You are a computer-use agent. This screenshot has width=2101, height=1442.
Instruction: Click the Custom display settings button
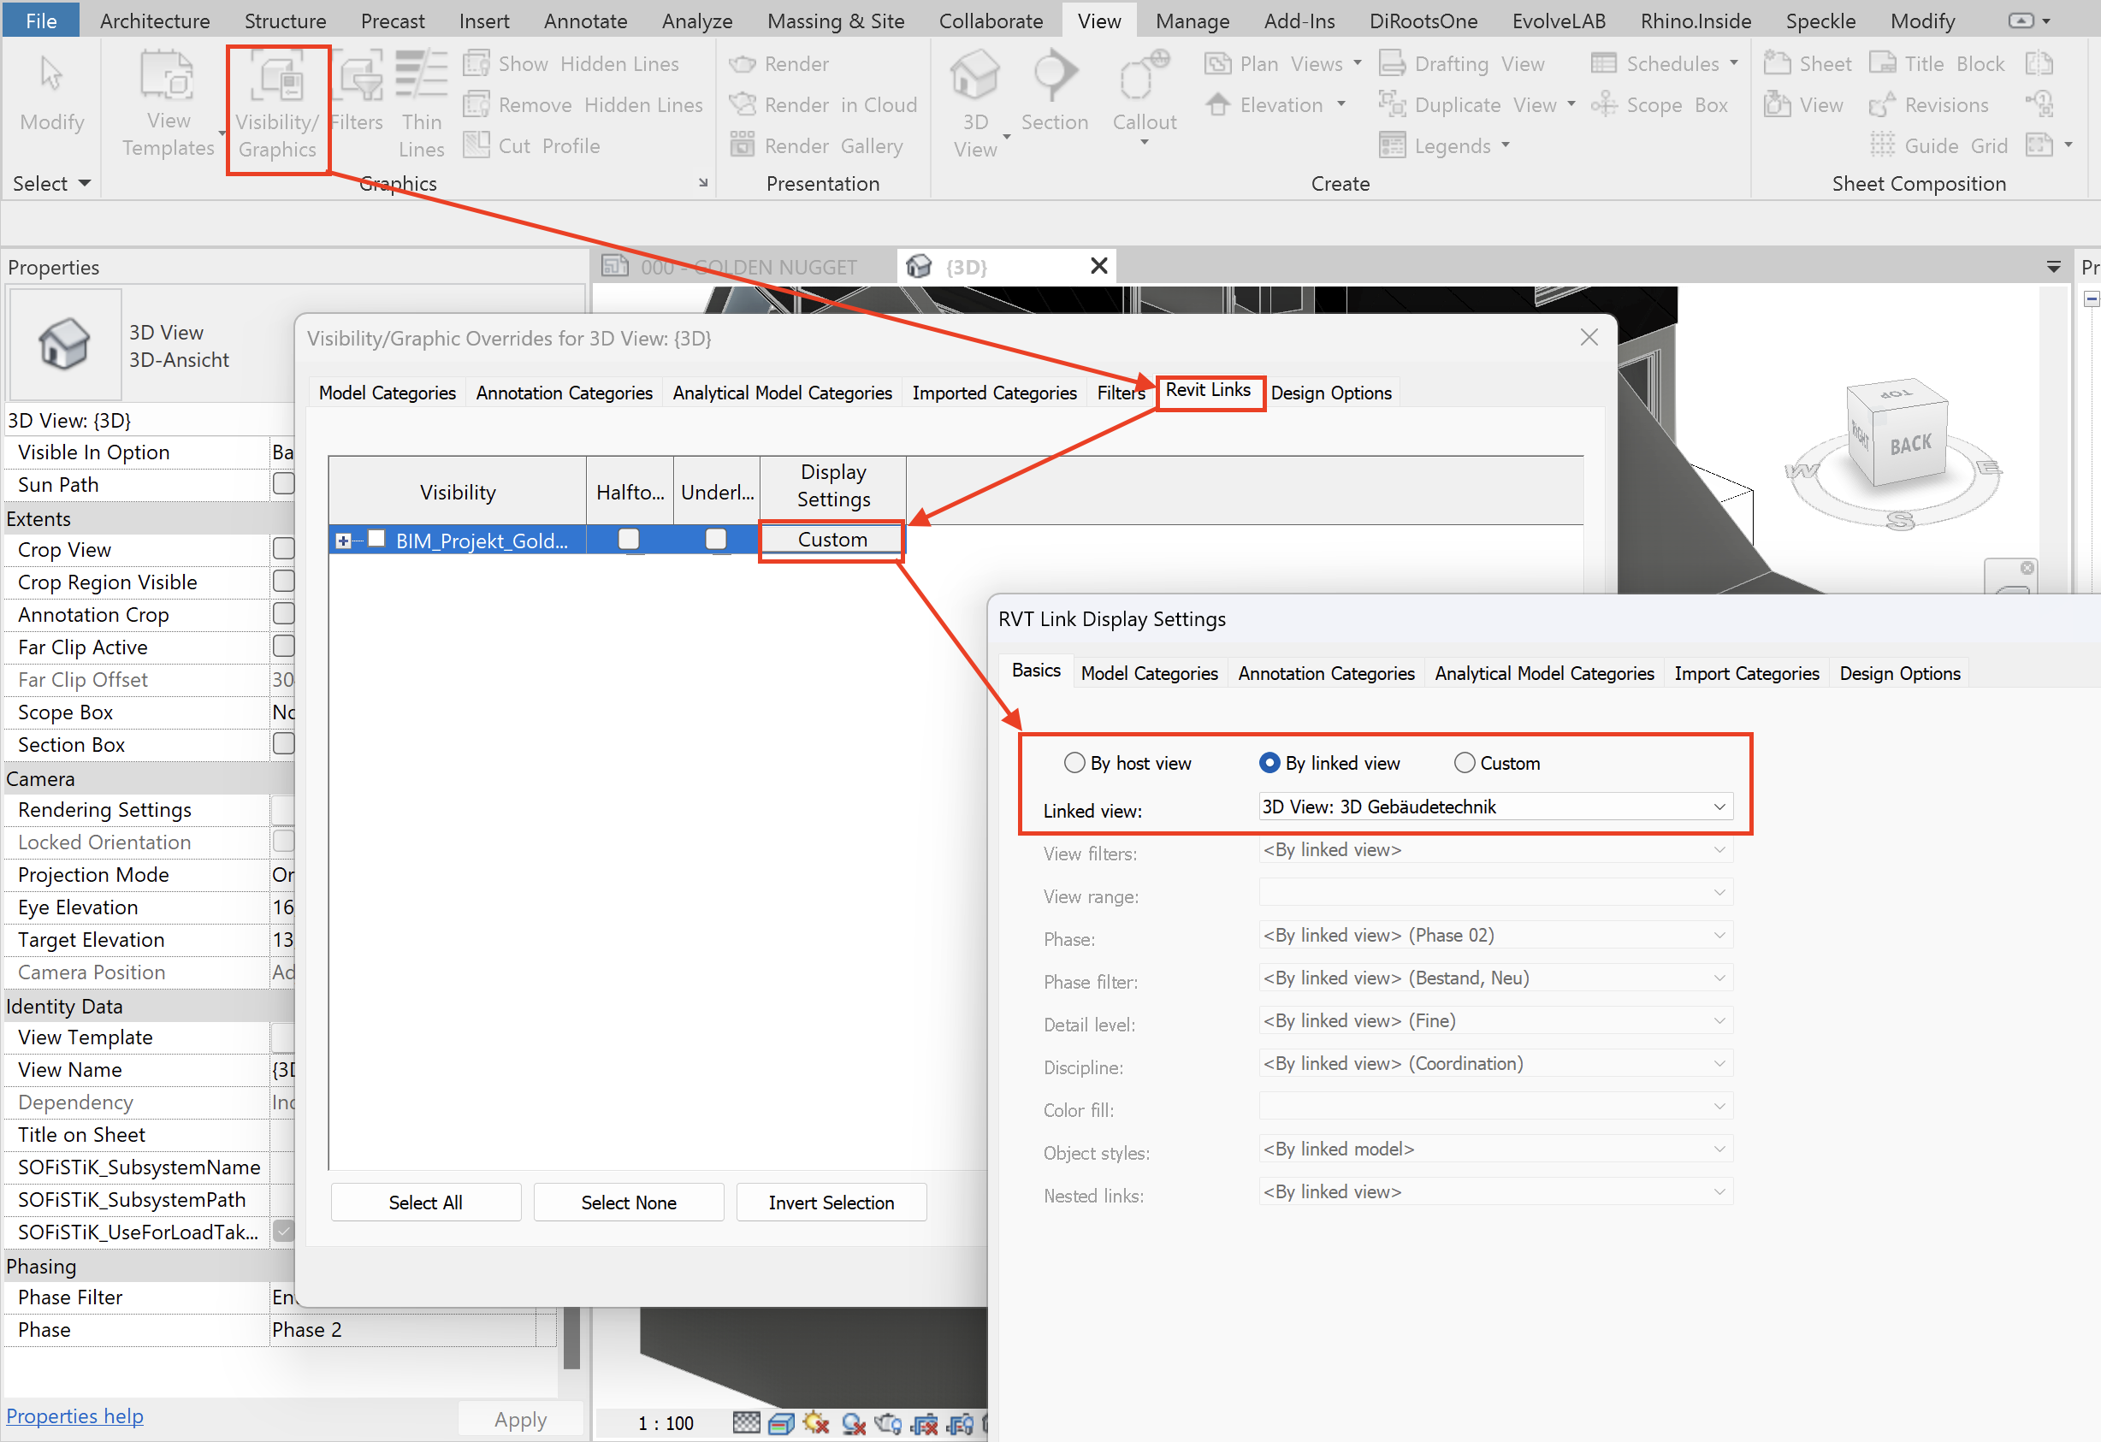pos(832,540)
